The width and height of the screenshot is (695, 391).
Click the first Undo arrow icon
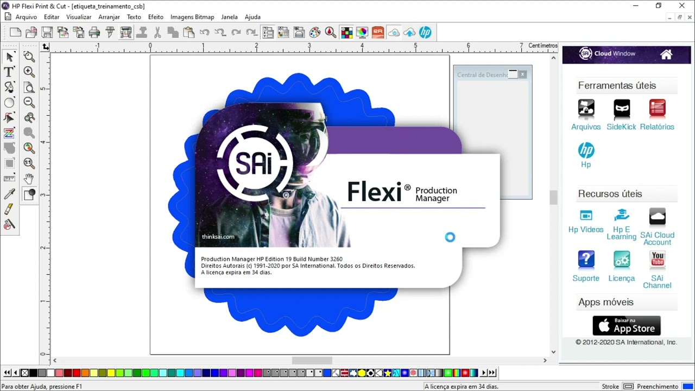pyautogui.click(x=205, y=33)
